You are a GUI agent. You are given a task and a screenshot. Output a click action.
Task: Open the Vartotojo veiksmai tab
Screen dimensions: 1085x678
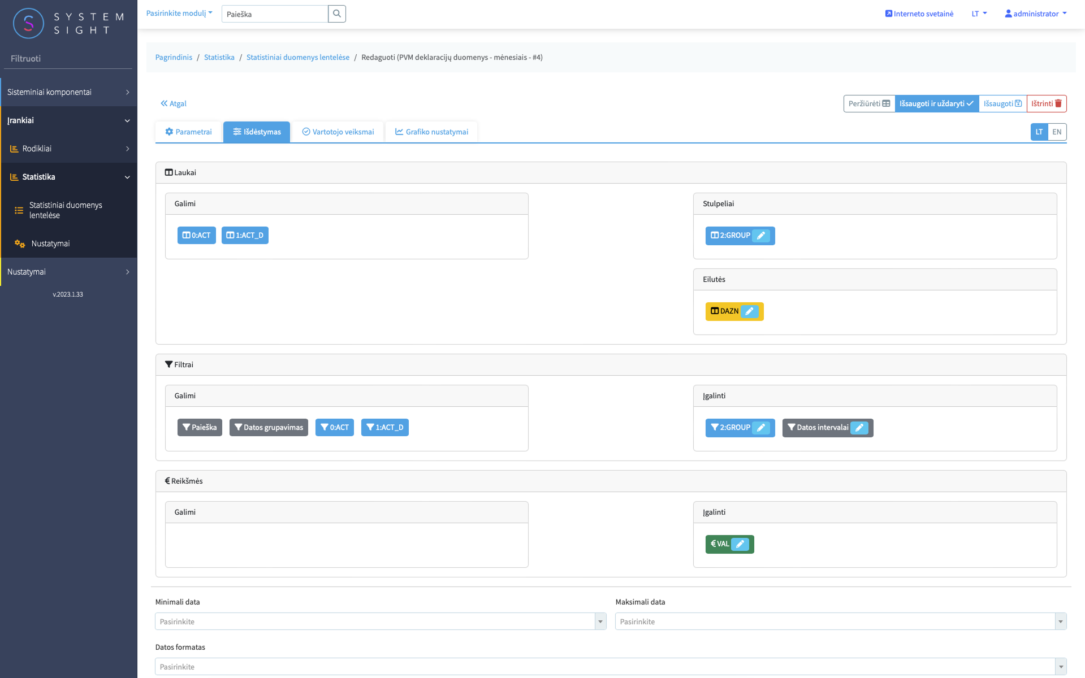[338, 132]
